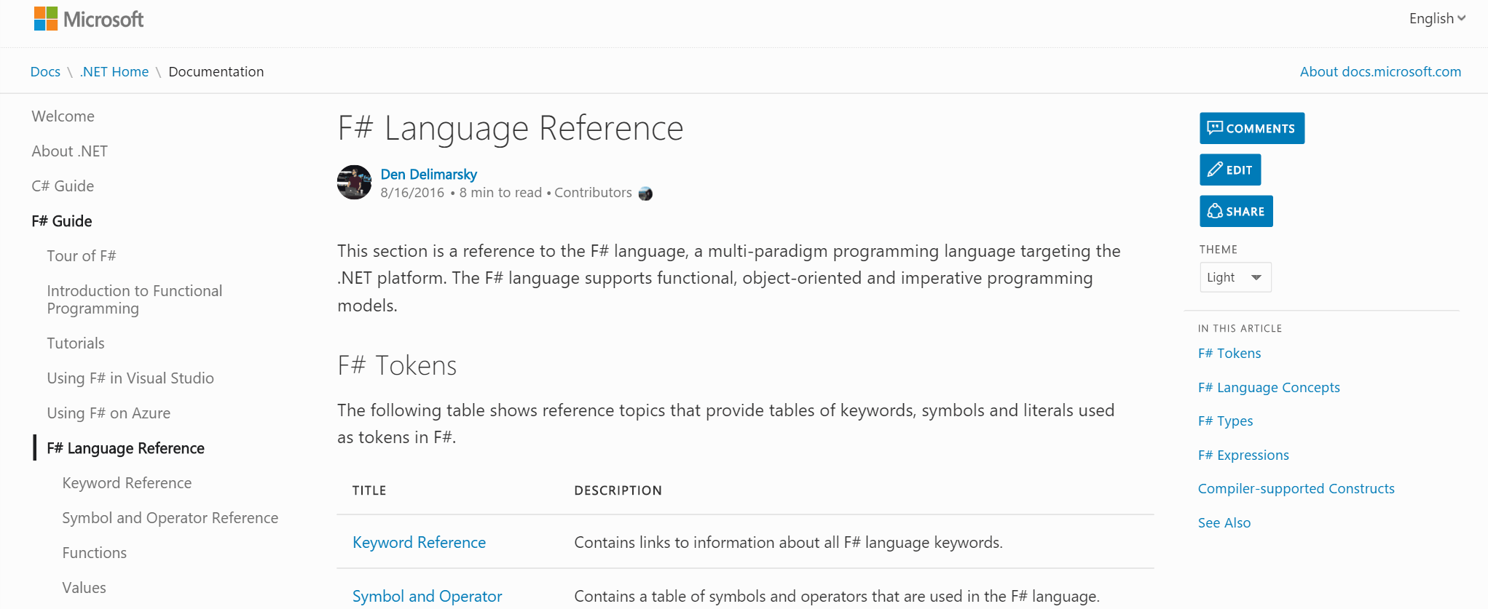
Task: Jump to F# Expressions section
Action: coord(1243,455)
